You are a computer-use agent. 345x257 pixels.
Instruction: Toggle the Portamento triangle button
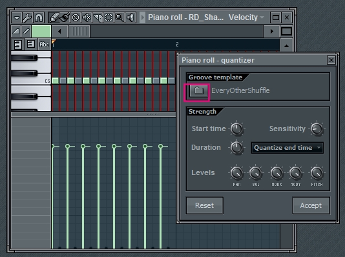pyautogui.click(x=16, y=31)
